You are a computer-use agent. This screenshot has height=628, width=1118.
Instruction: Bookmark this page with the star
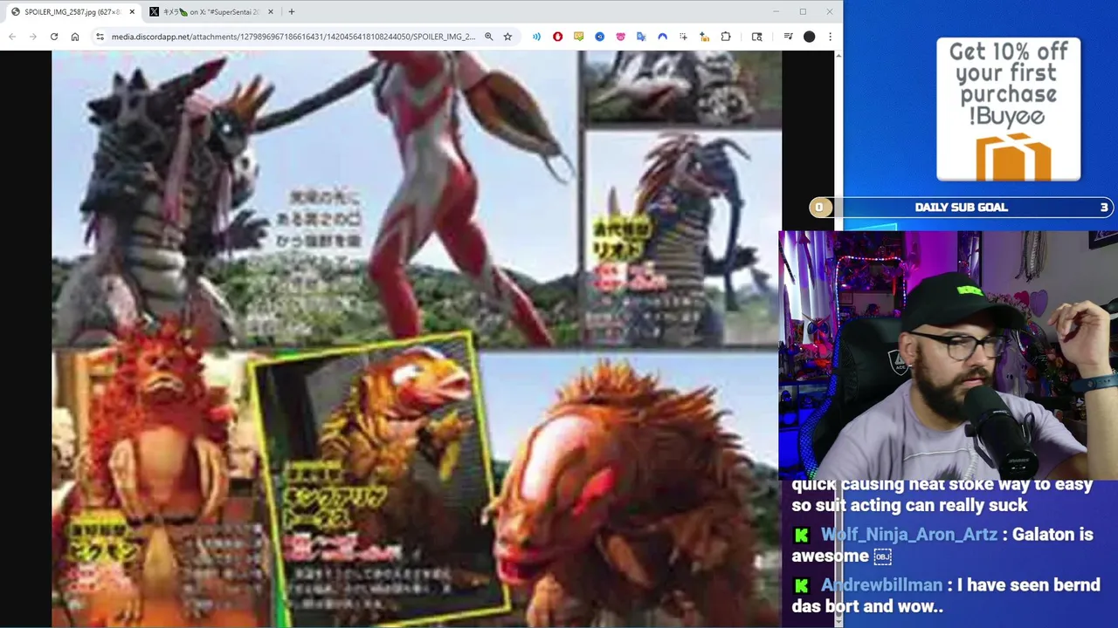click(x=507, y=37)
